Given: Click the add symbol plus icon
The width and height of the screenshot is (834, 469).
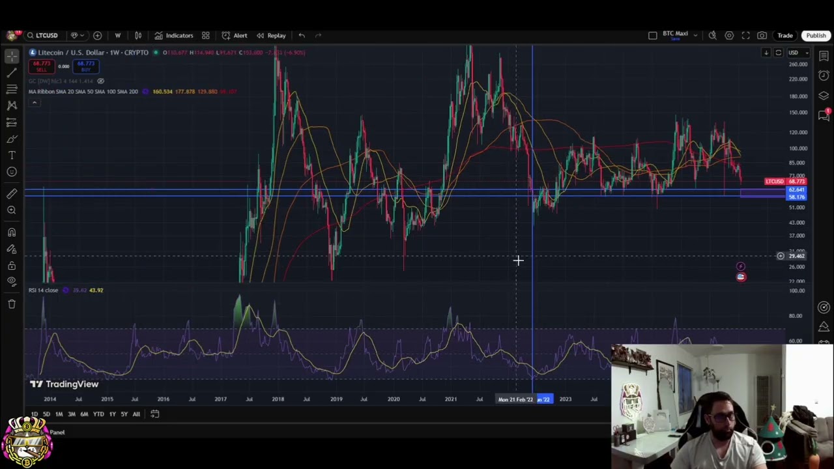Looking at the screenshot, I should (97, 35).
